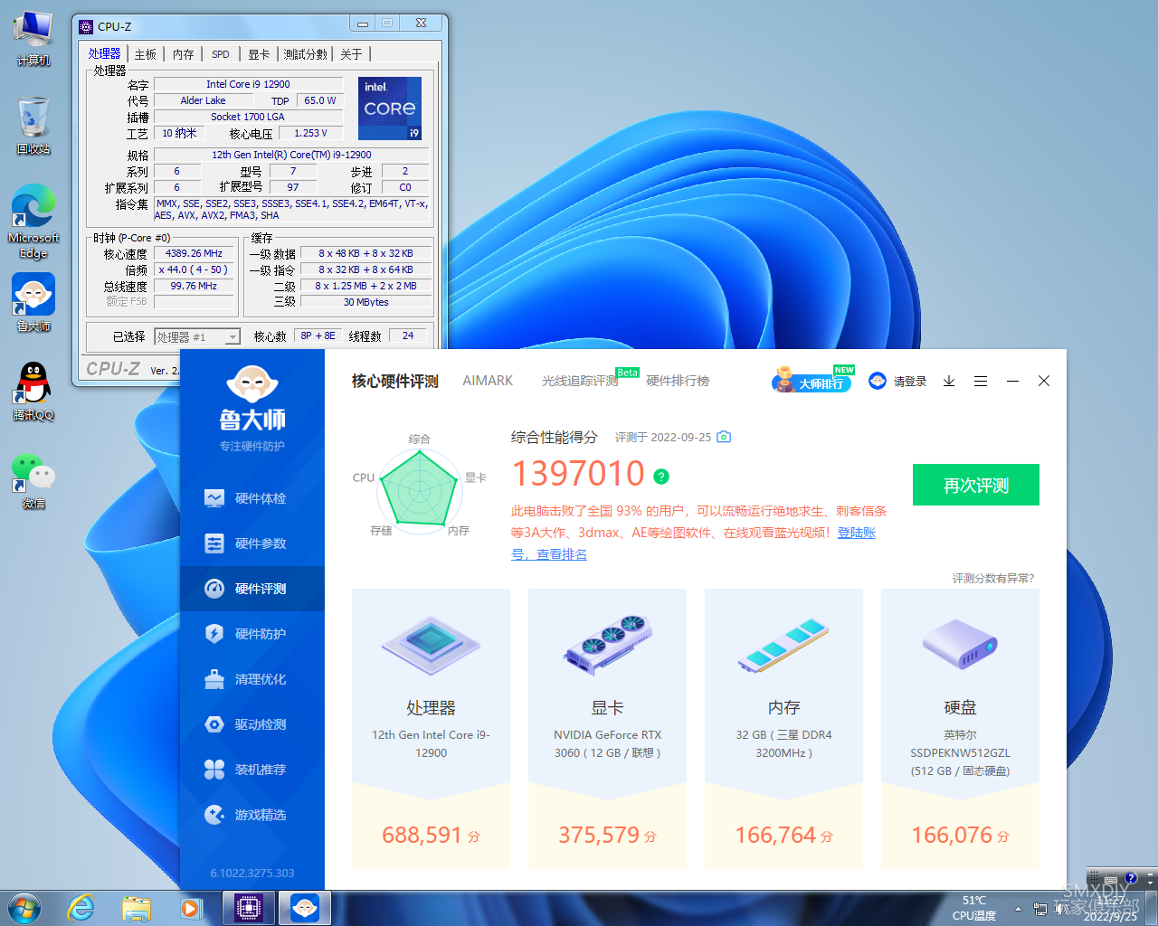
Task: Open the 回收站 recycle bin icon
Action: coord(33,126)
